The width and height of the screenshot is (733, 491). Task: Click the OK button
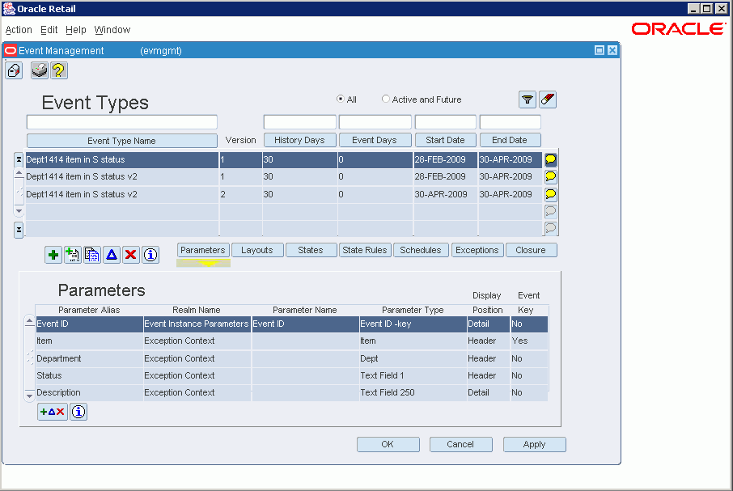[x=388, y=444]
